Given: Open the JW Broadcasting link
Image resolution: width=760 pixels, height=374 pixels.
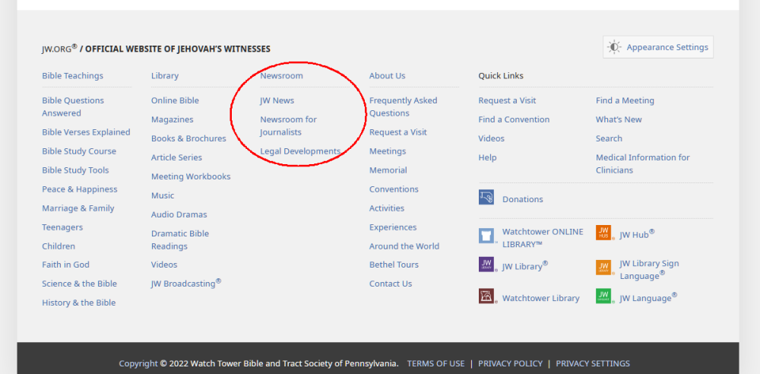Looking at the screenshot, I should pyautogui.click(x=185, y=284).
